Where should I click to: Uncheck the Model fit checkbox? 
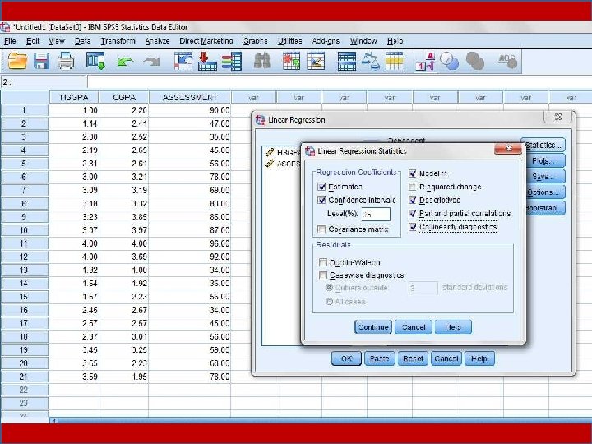pyautogui.click(x=412, y=173)
